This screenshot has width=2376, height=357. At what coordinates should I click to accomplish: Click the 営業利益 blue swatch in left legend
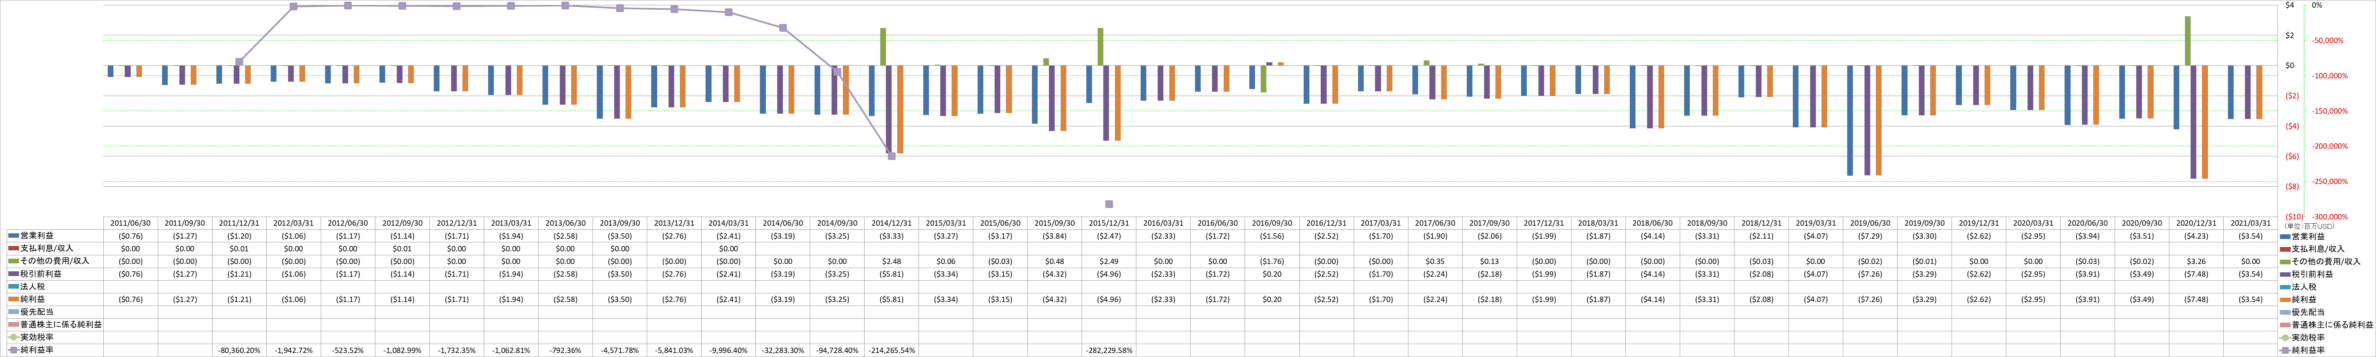[13, 236]
